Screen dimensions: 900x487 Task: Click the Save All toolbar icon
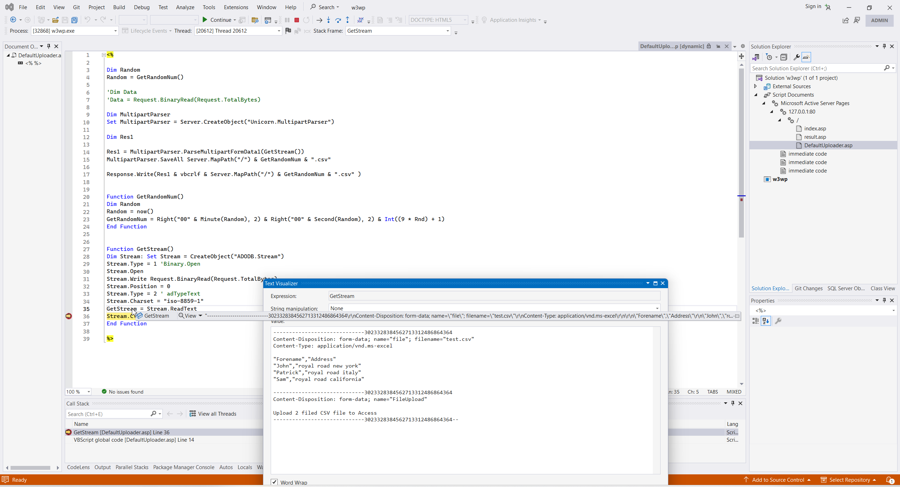[74, 20]
